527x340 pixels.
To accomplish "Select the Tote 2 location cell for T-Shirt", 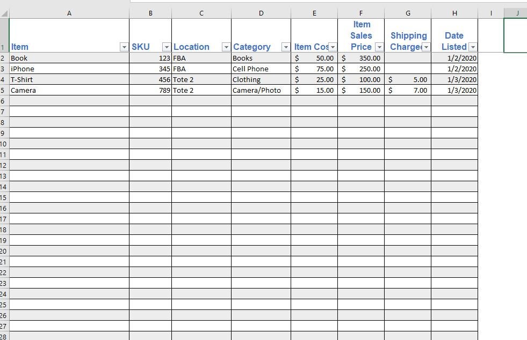I will [201, 79].
